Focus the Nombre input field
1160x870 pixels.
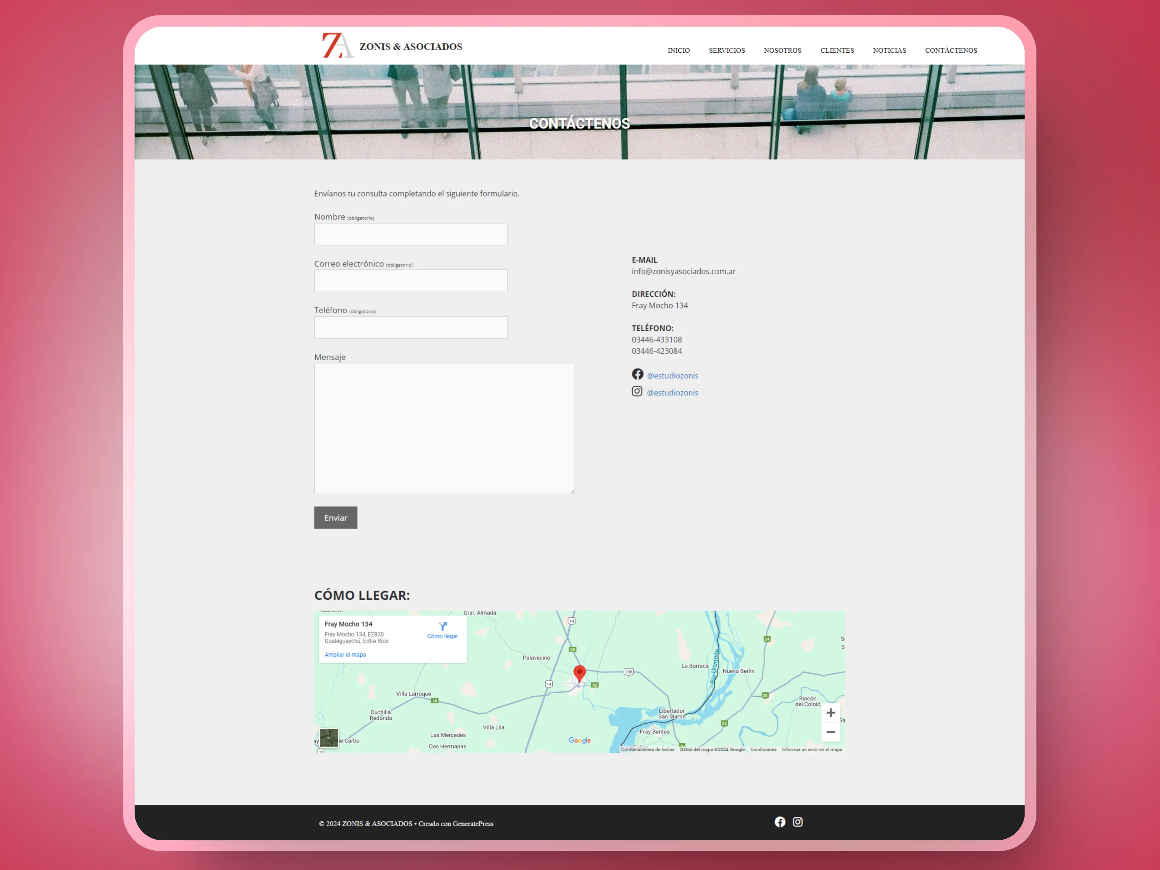411,234
